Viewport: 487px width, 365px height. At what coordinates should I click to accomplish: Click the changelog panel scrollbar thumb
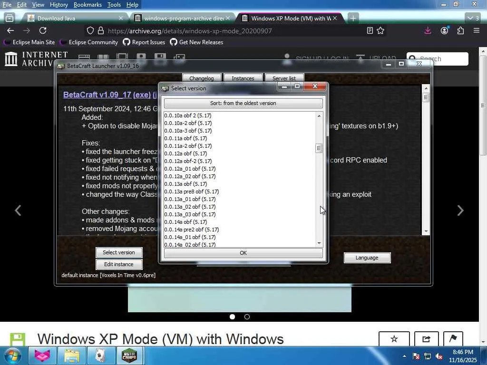pyautogui.click(x=426, y=98)
